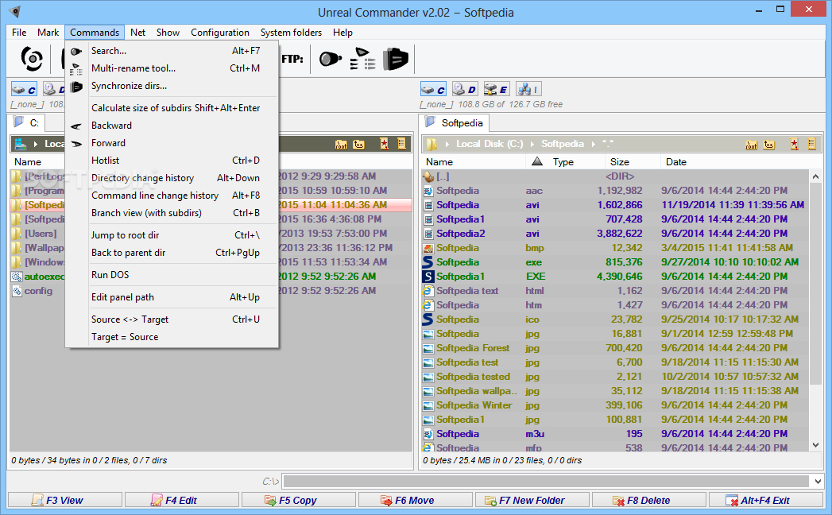This screenshot has width=832, height=515.
Task: Open the Mark menu
Action: click(x=48, y=33)
